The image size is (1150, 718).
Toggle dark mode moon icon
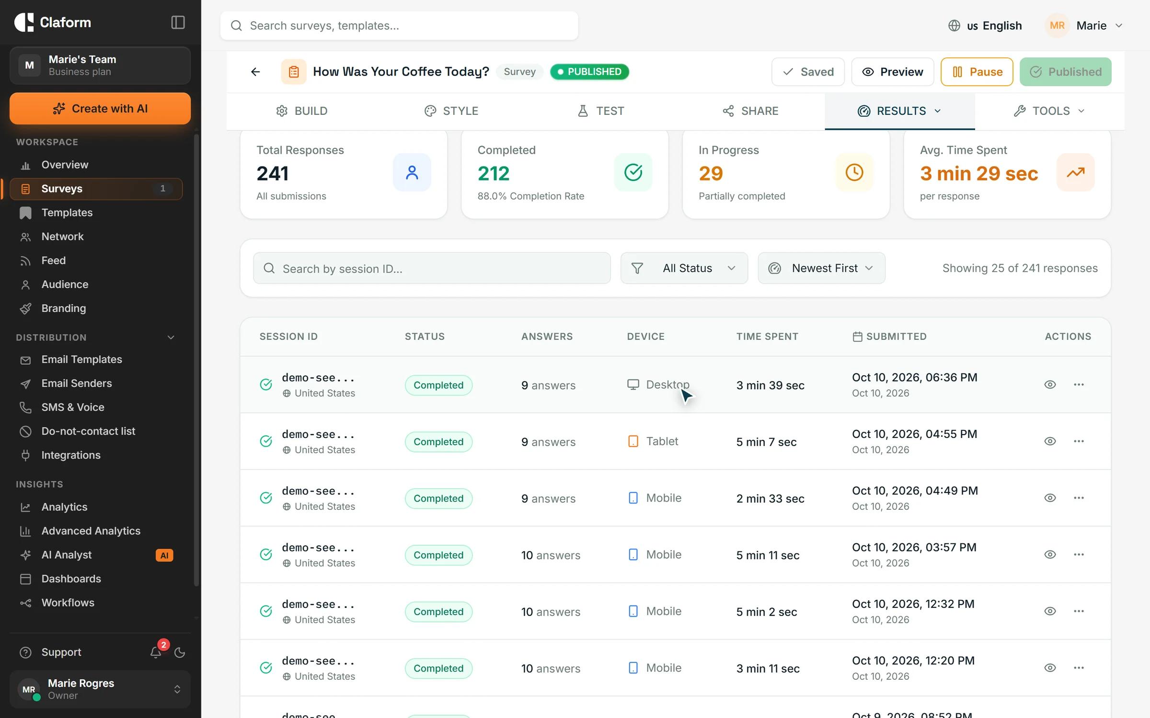[180, 652]
